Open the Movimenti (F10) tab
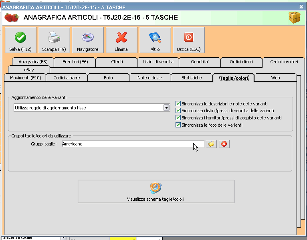Image resolution: width=307 pixels, height=240 pixels. click(x=26, y=78)
